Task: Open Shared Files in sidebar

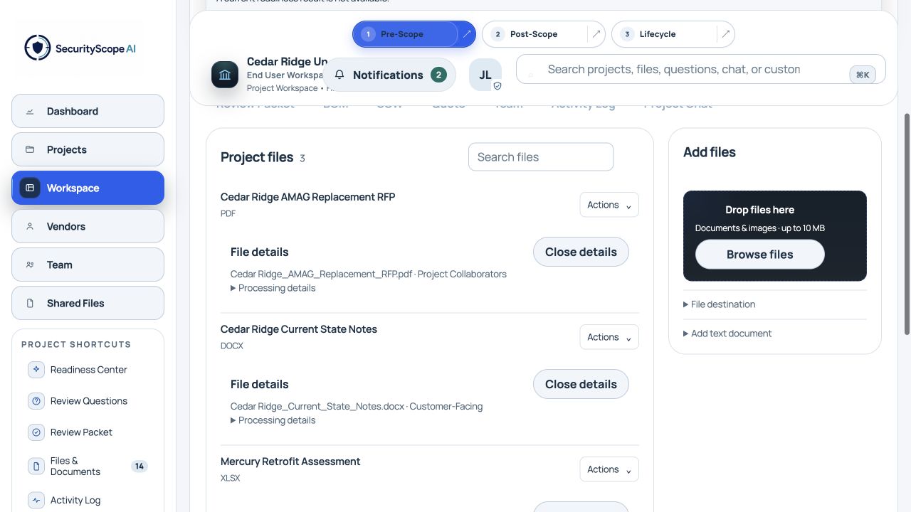Action: (88, 304)
